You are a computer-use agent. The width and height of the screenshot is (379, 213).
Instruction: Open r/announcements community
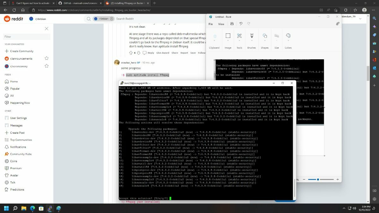point(19,58)
